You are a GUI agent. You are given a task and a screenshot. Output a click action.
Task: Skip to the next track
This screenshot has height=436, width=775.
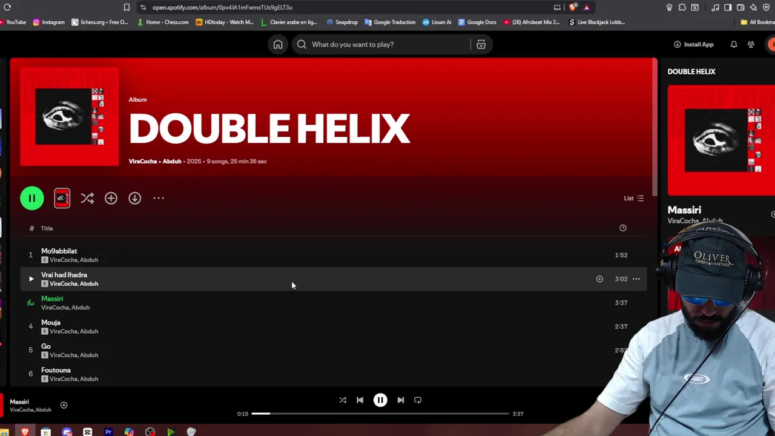click(400, 400)
